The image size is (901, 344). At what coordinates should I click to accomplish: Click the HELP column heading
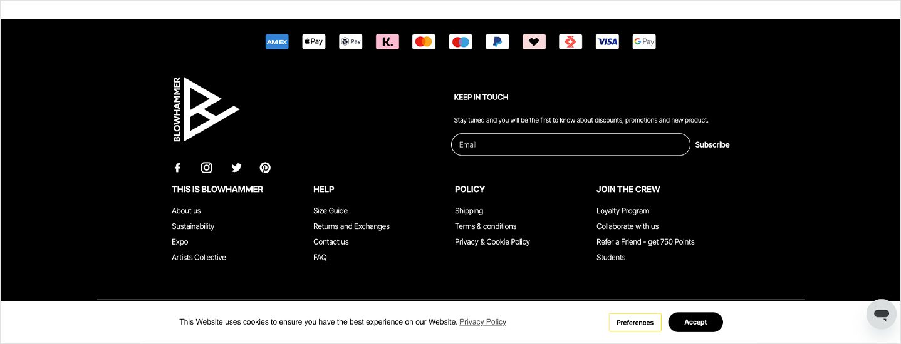click(x=323, y=189)
